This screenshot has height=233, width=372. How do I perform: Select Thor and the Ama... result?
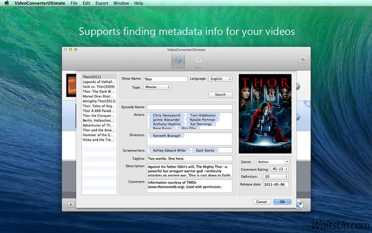(99, 130)
